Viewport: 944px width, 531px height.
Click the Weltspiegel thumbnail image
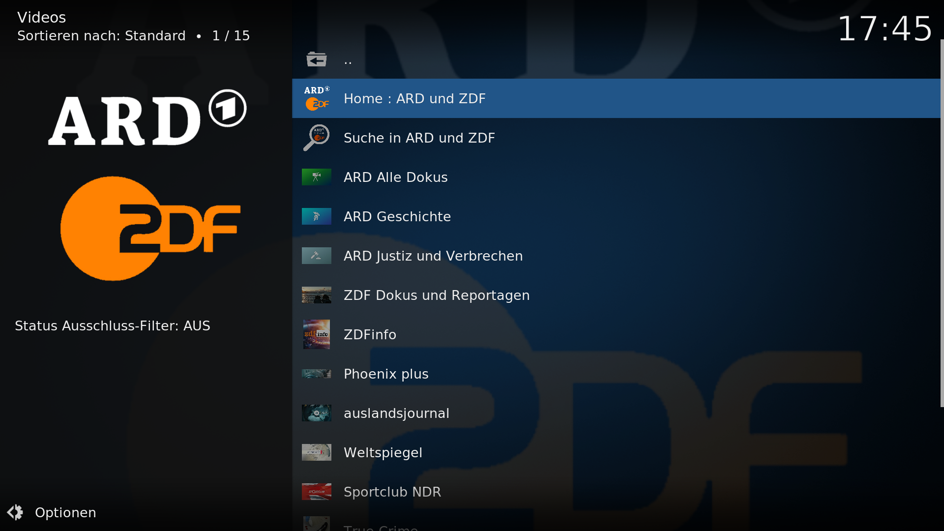[x=317, y=452]
